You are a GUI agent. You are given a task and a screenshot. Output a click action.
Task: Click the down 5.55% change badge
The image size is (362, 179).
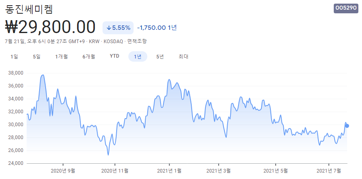pyautogui.click(x=118, y=28)
